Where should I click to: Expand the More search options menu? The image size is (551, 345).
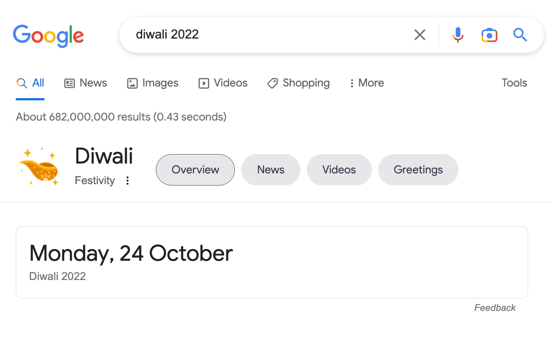point(366,83)
